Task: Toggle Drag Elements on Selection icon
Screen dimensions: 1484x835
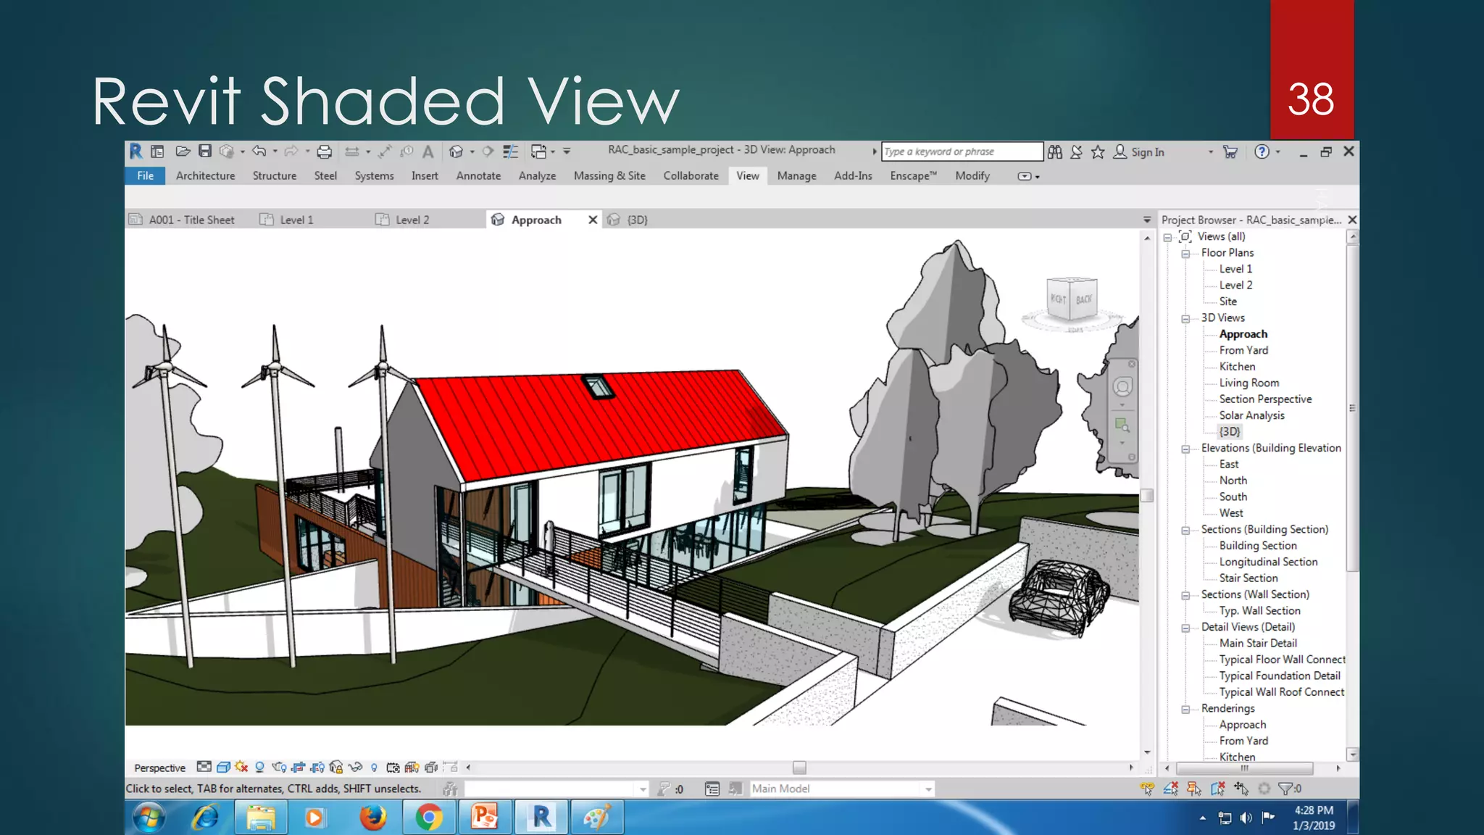Action: pos(1241,789)
